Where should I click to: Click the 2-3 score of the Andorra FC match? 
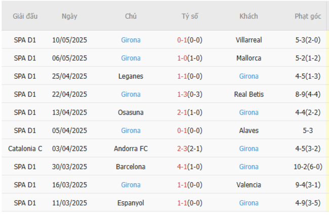182,149
